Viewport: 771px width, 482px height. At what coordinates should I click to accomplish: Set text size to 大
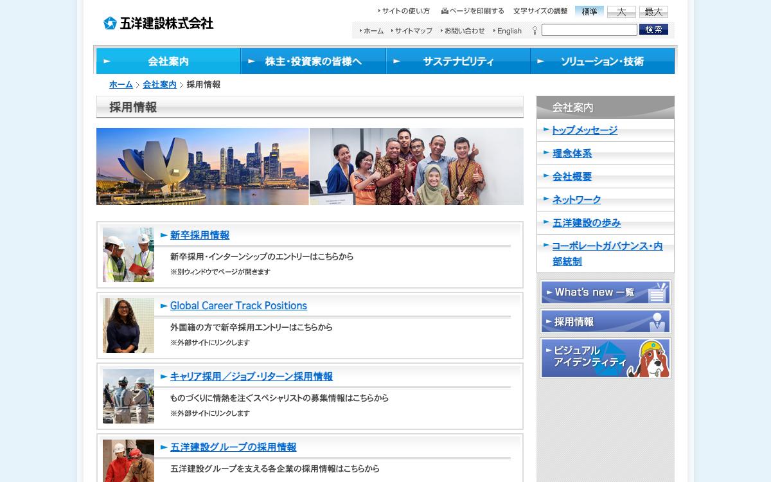[x=621, y=12]
